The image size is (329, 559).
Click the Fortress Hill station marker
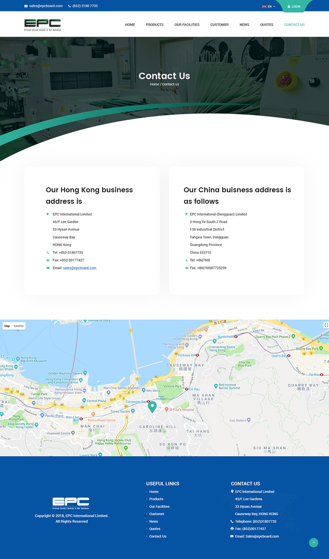pyautogui.click(x=198, y=355)
